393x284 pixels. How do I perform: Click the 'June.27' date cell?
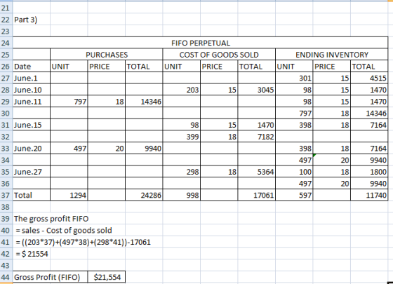[x=31, y=172]
